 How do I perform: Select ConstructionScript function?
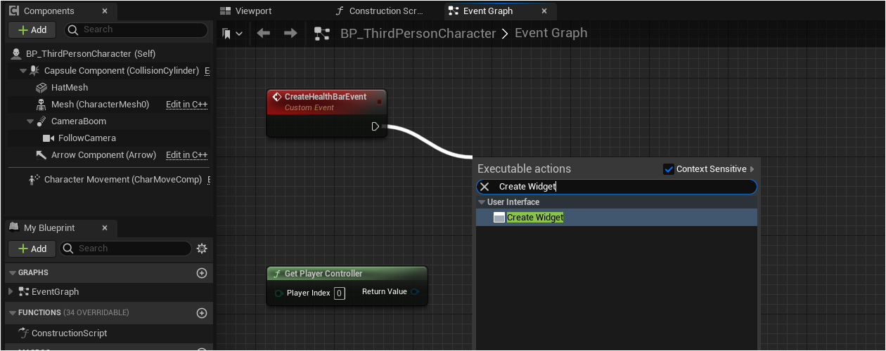[x=69, y=333]
